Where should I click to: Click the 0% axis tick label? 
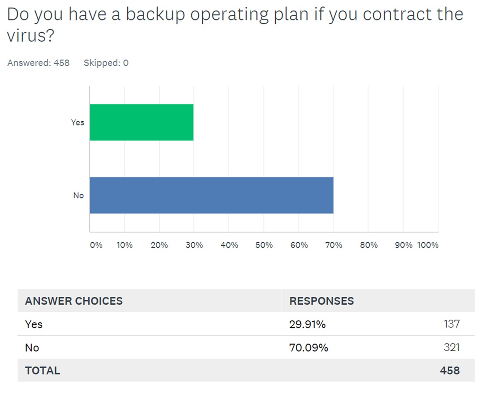96,245
